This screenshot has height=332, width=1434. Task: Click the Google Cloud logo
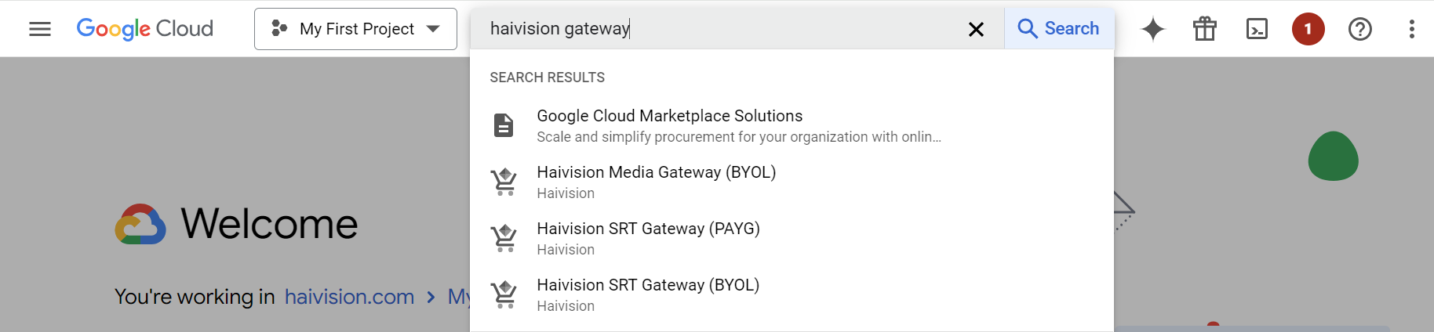[145, 29]
